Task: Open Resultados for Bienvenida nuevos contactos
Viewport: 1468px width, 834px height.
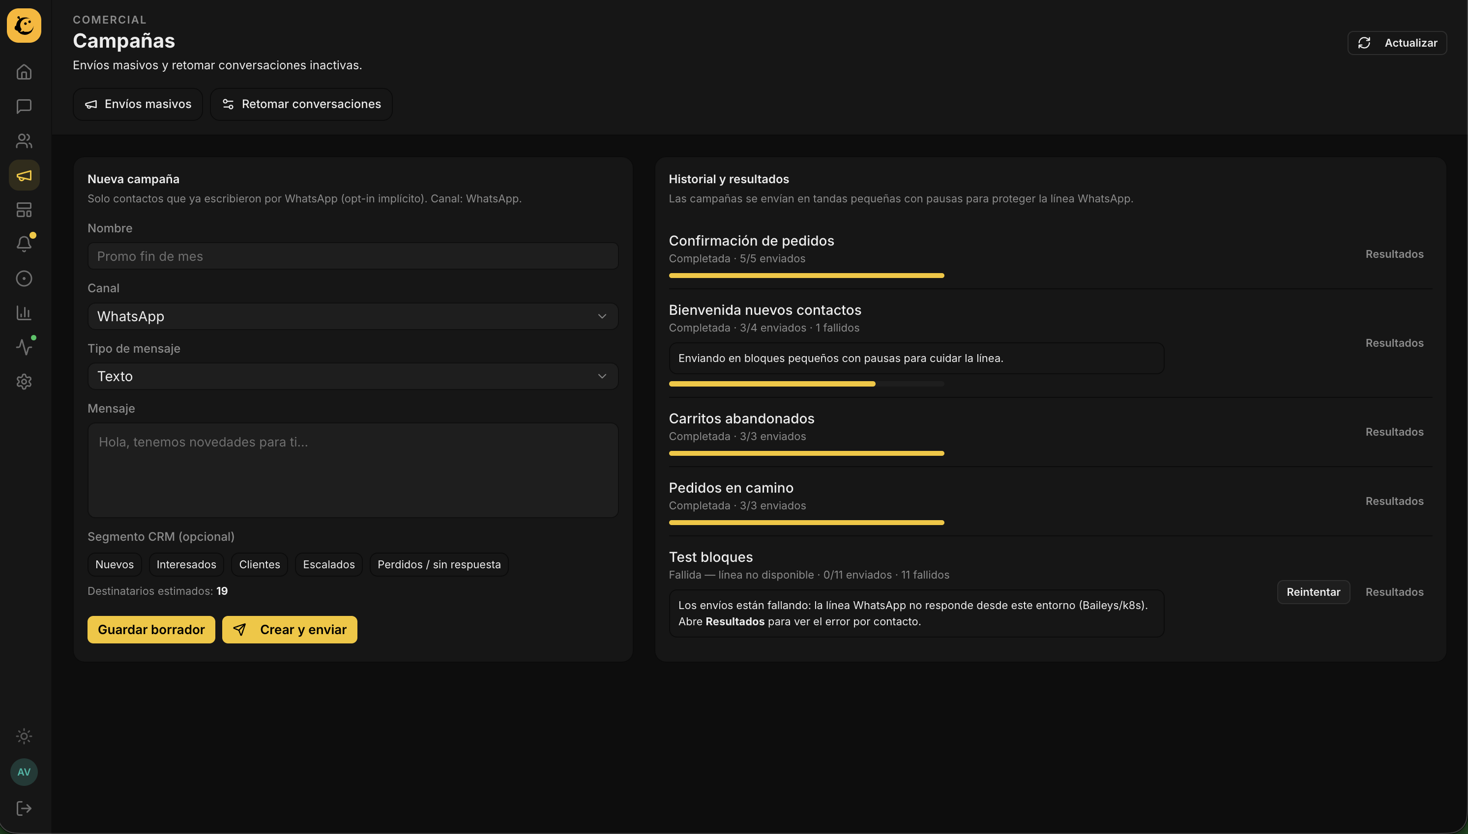Action: point(1394,343)
